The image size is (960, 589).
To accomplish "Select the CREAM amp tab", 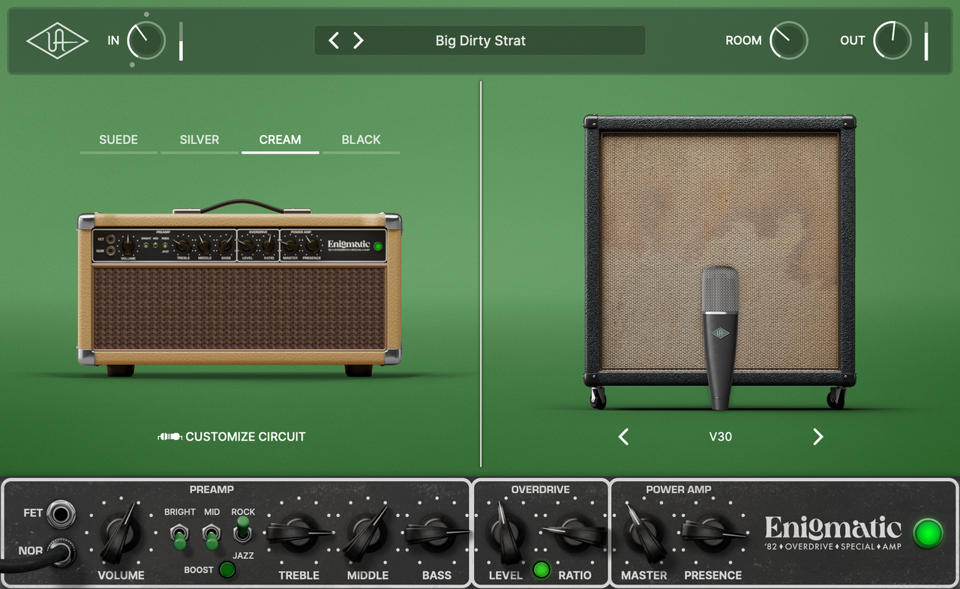I will coord(280,140).
